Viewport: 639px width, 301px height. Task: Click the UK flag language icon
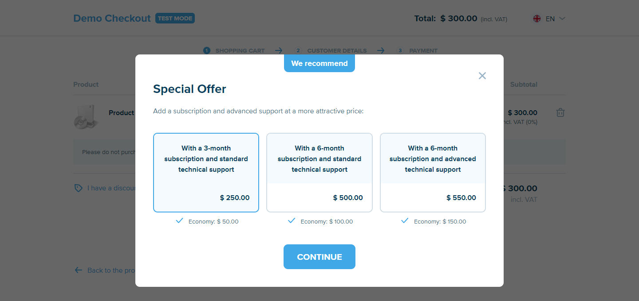[x=537, y=19]
